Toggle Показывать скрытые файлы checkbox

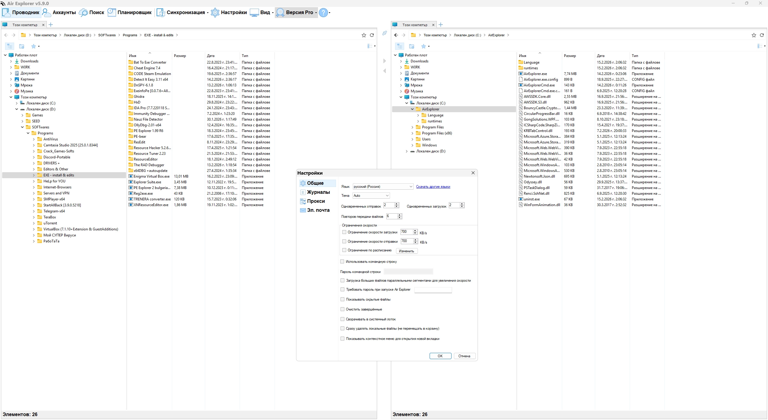[342, 299]
